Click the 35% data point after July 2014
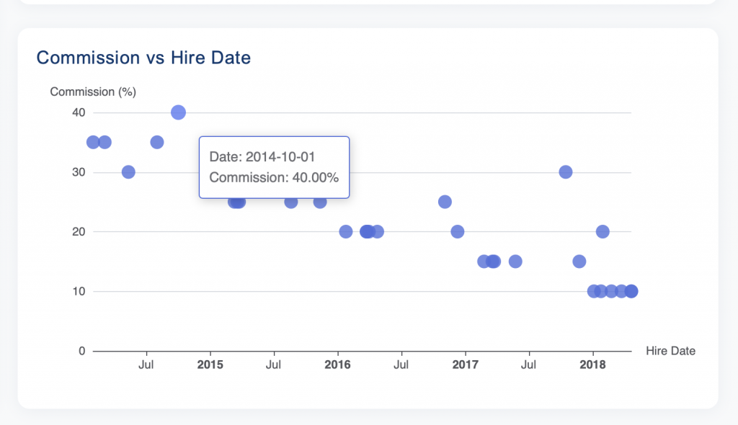The width and height of the screenshot is (738, 425). [157, 142]
